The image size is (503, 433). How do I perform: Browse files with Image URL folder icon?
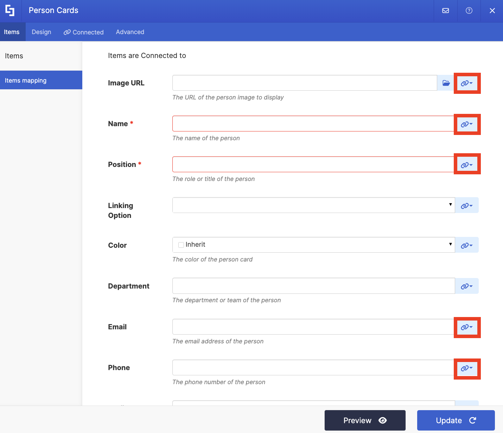[x=446, y=83]
